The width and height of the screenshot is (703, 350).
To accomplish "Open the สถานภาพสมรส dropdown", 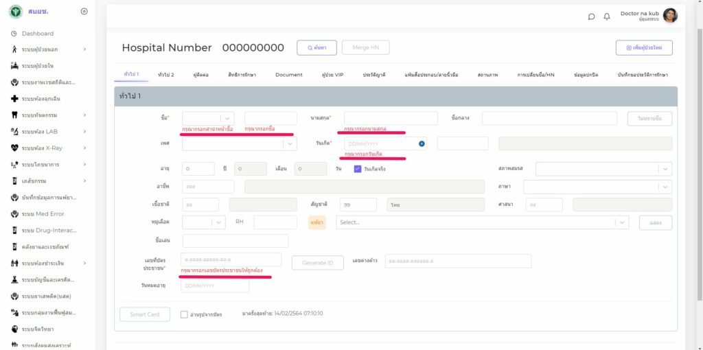I will coord(603,169).
